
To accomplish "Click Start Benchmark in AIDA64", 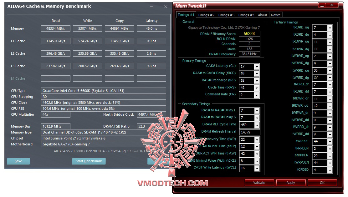I will 89,161.
